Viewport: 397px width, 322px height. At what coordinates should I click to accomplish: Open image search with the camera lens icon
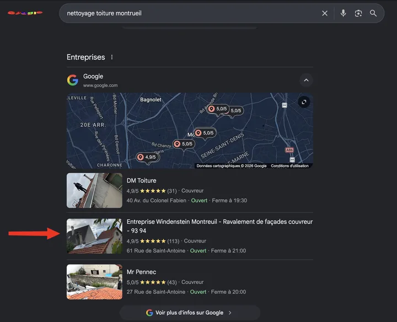tap(358, 13)
